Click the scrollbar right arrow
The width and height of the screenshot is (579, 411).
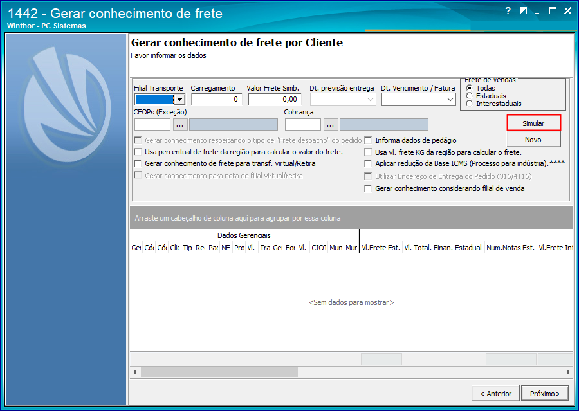click(x=568, y=372)
